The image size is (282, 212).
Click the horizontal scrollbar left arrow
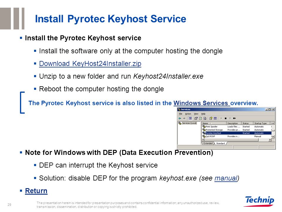pos(203,140)
